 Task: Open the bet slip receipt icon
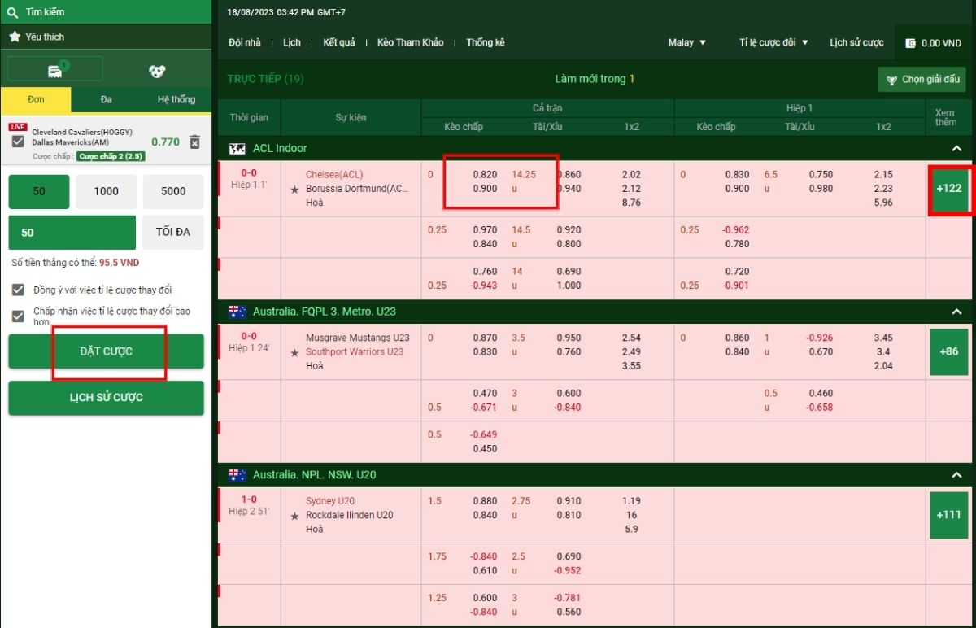point(55,71)
